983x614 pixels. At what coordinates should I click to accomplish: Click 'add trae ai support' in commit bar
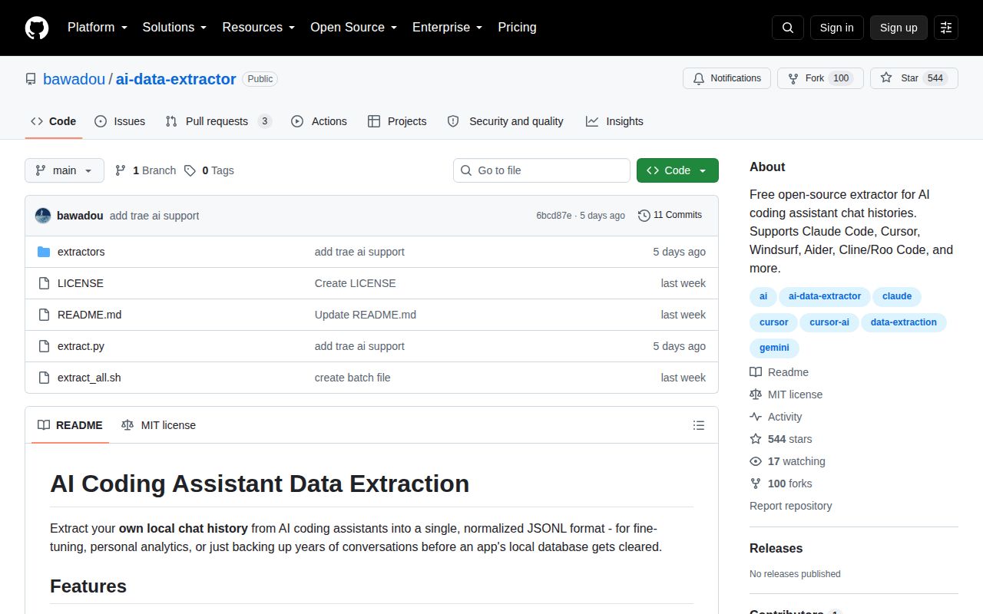coord(154,216)
